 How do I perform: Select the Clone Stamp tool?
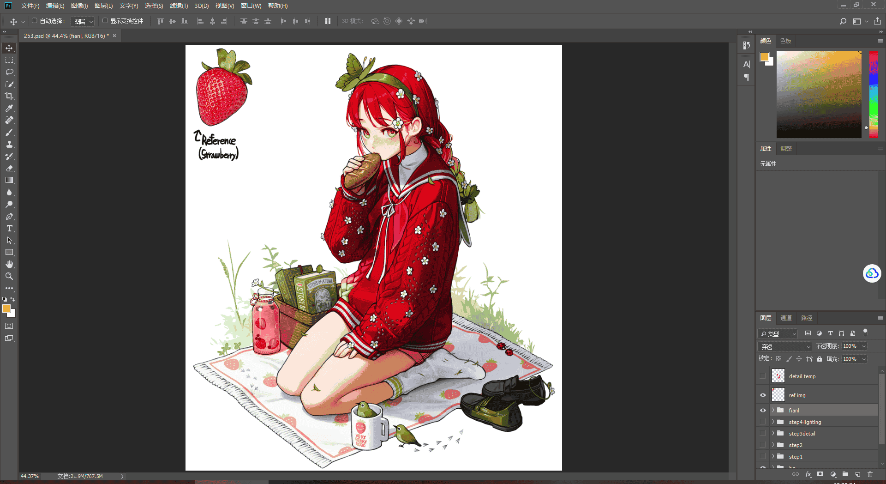(x=9, y=144)
